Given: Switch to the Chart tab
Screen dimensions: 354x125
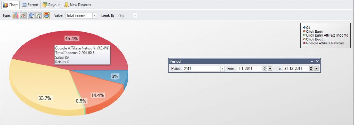Looking at the screenshot, I should click(10, 5).
